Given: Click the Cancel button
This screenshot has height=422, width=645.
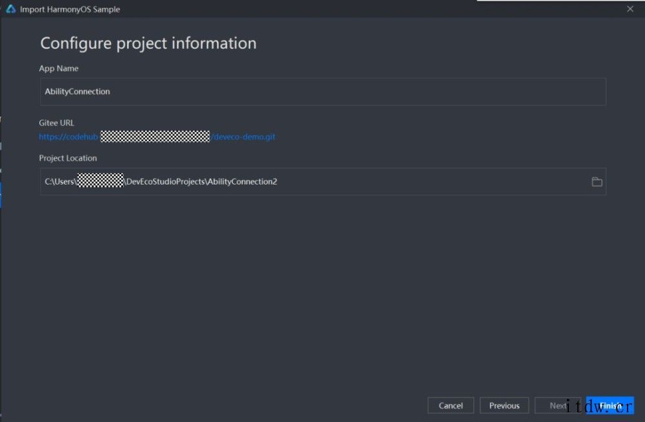Looking at the screenshot, I should (x=451, y=405).
